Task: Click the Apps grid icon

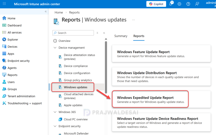Action: [4, 54]
